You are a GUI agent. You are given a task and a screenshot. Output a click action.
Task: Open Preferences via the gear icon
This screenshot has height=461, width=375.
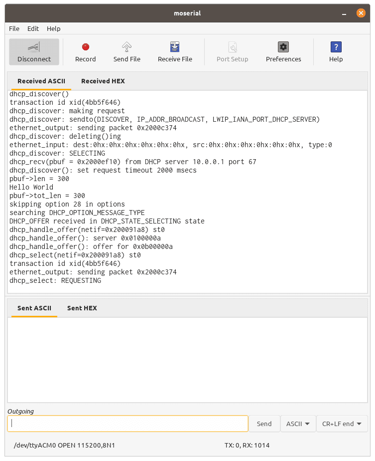pyautogui.click(x=283, y=47)
